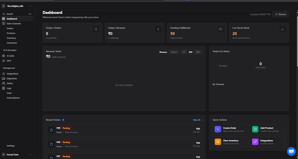Image resolution: width=298 pixels, height=159 pixels.
Task: Click the store avatar letter T
Action: pyautogui.click(x=4, y=6)
